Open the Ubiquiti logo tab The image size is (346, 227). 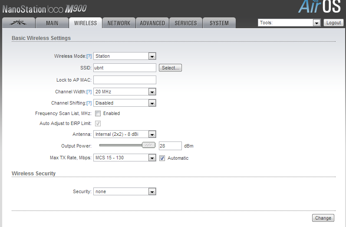coord(19,23)
